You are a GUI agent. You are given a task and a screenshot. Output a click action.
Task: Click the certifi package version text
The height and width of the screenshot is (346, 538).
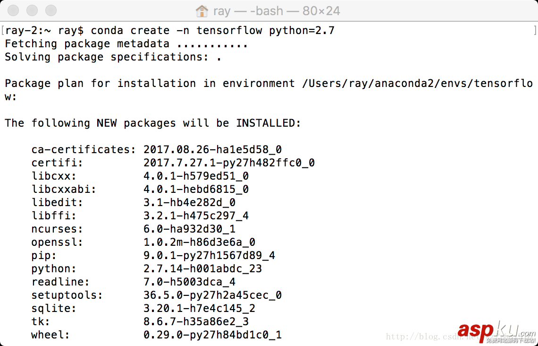pyautogui.click(x=229, y=163)
